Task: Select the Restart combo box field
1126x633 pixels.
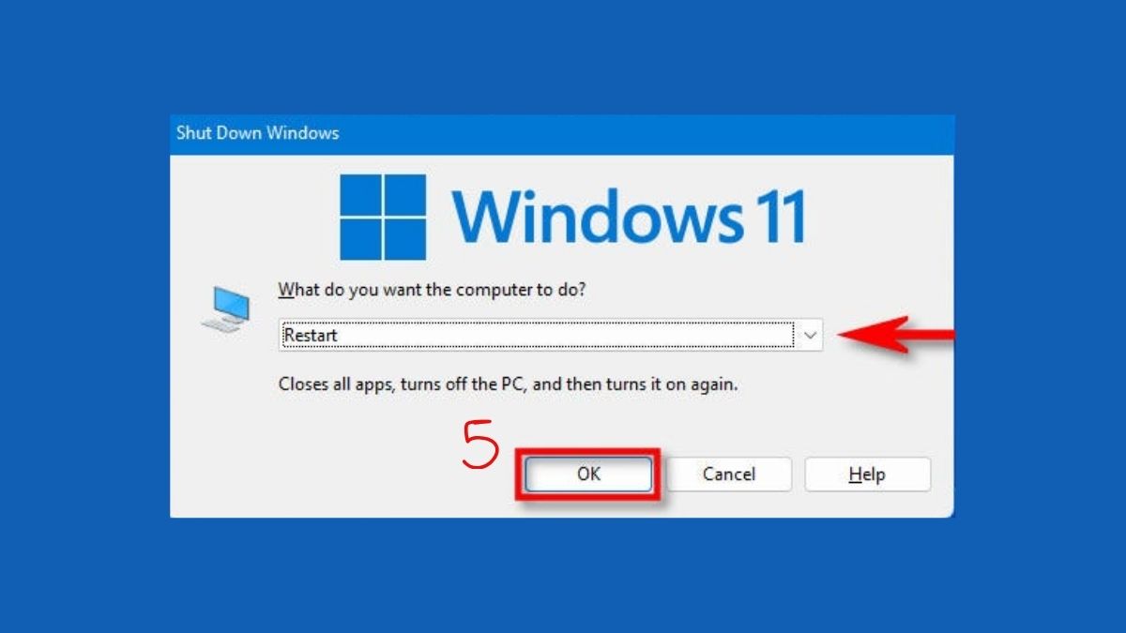Action: tap(551, 335)
